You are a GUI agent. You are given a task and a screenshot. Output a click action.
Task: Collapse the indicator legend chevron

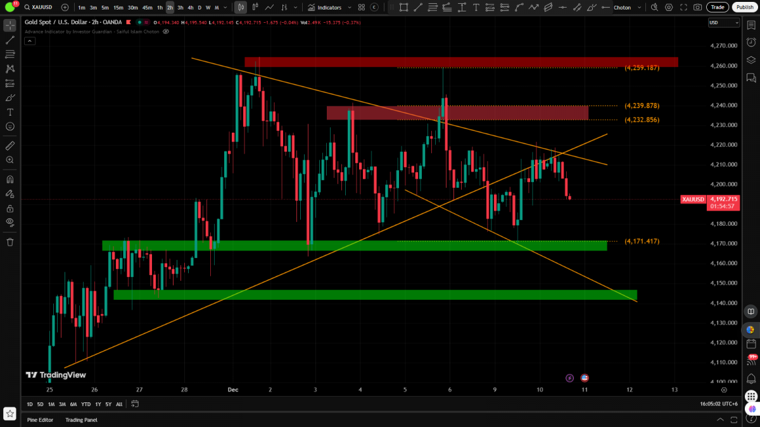[x=29, y=40]
